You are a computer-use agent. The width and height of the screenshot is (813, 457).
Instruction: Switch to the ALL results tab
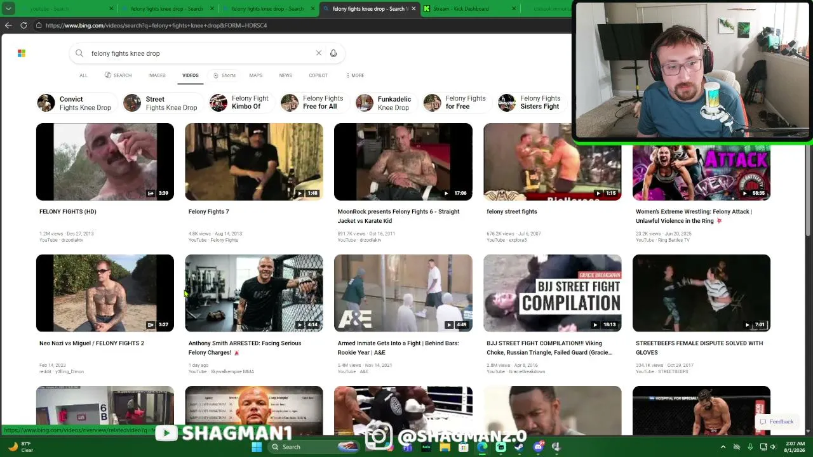[x=83, y=75]
